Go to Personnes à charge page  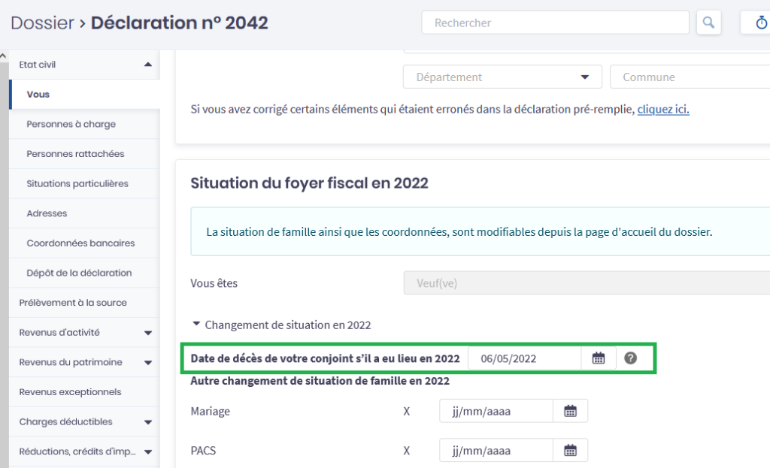point(71,124)
